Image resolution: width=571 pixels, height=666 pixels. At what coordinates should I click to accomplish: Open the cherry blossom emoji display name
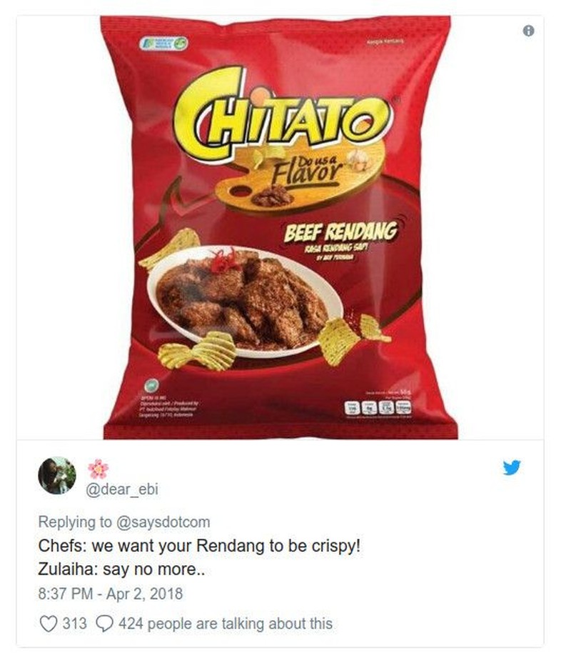click(98, 469)
